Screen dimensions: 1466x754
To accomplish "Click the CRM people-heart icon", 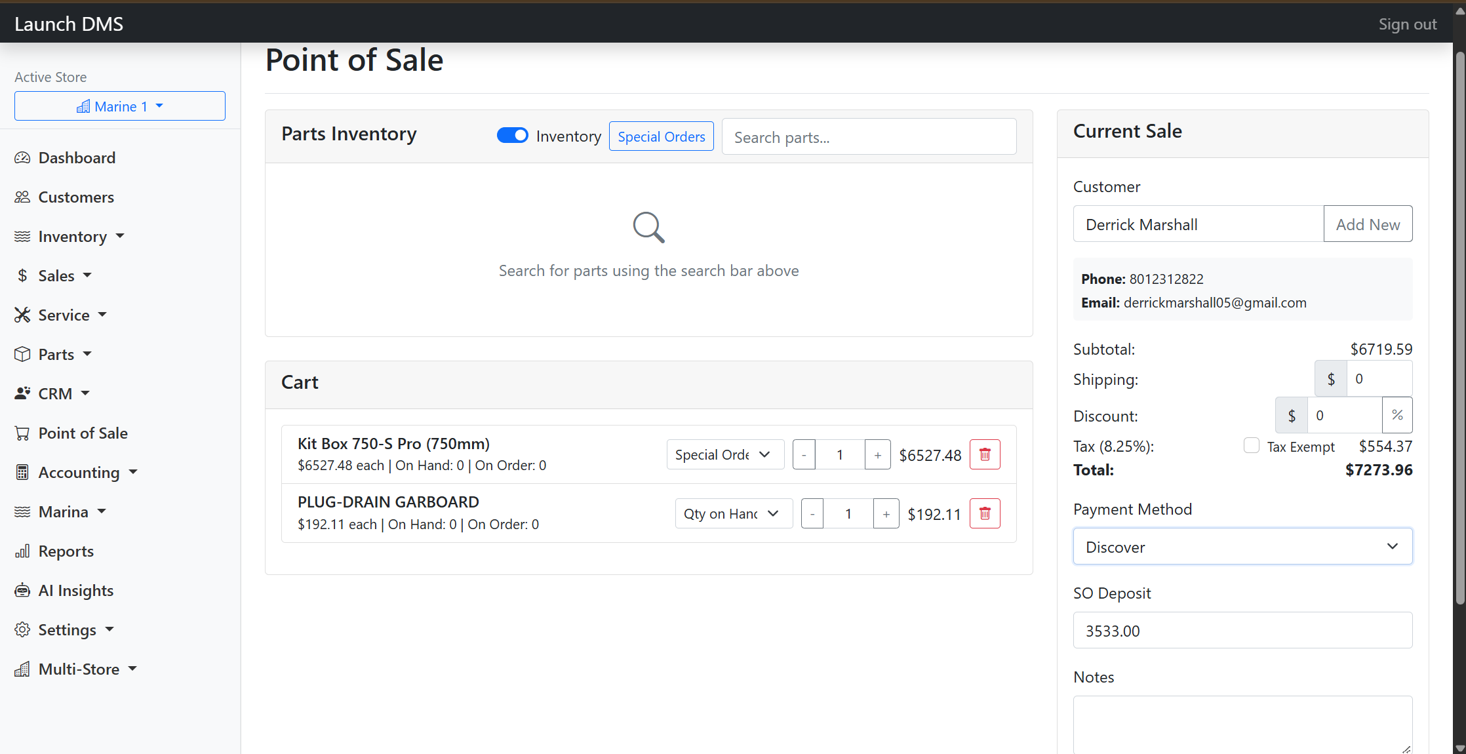I will (22, 394).
